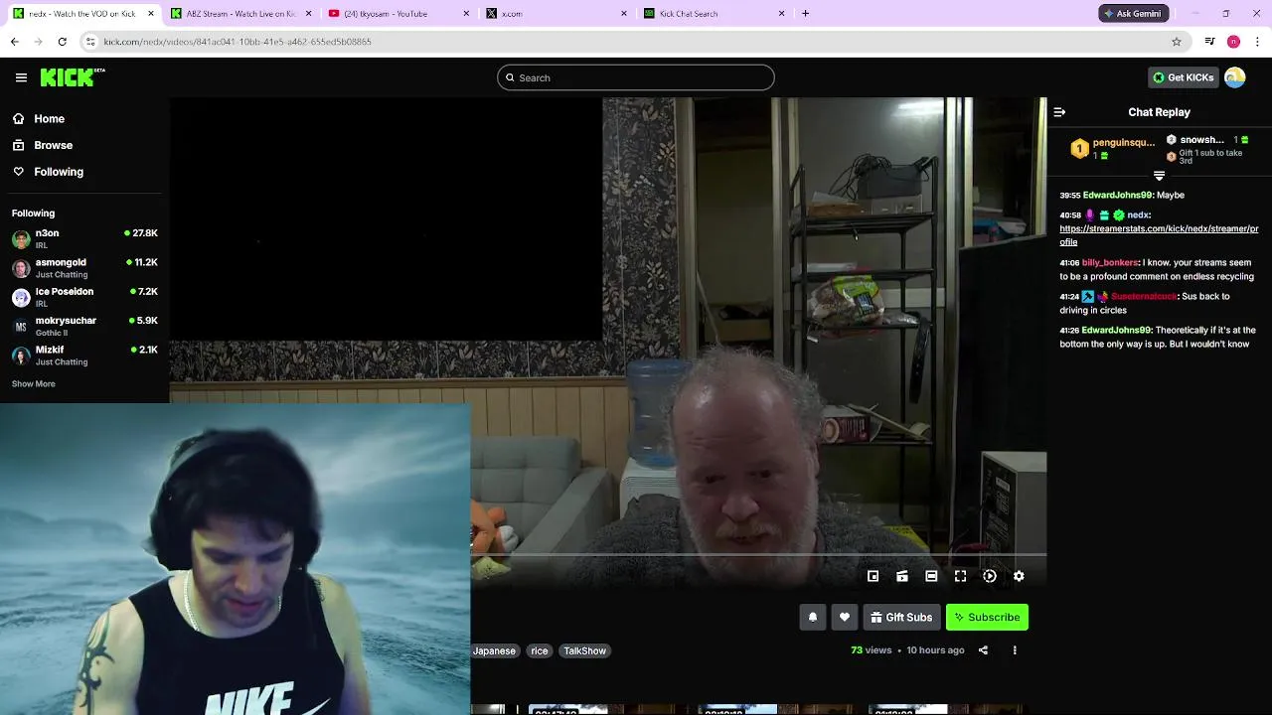This screenshot has height=715, width=1272.
Task: Expand the gift leaderboard drawer
Action: point(1159,176)
